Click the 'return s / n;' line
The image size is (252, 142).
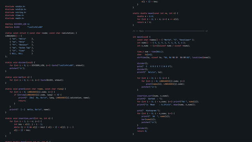click(144, 22)
